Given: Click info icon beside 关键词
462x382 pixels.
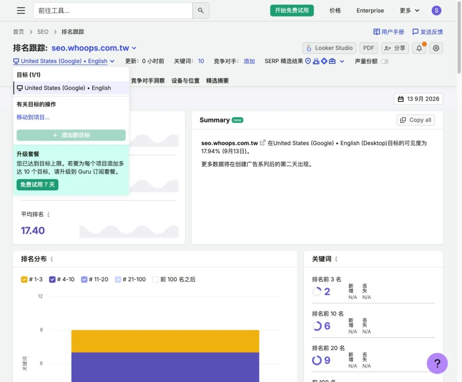Looking at the screenshot, I should pos(336,259).
